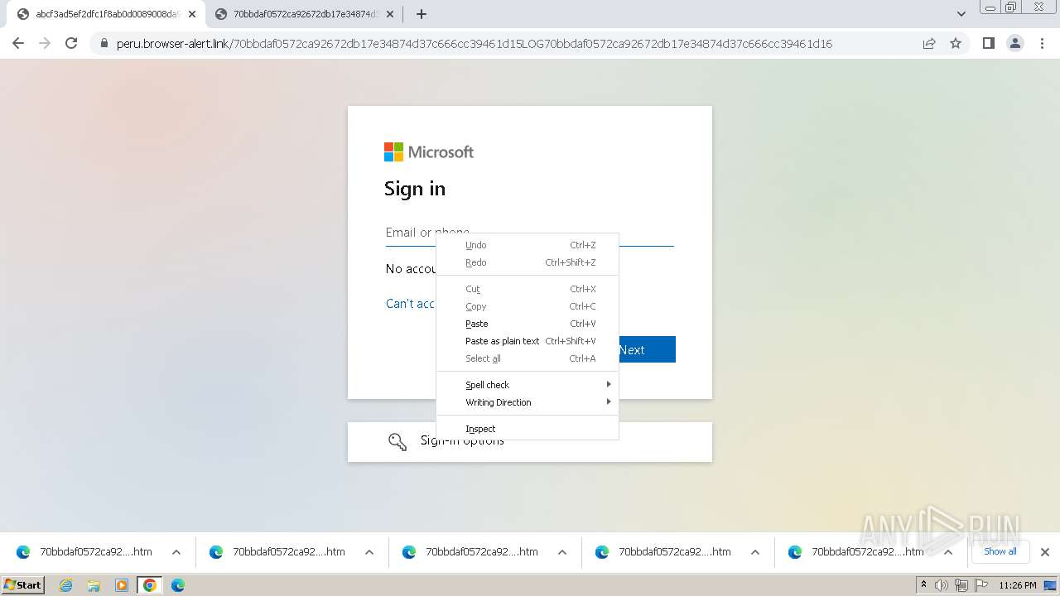Launch Internet Explorer from the taskbar
The image size is (1060, 596).
[66, 585]
